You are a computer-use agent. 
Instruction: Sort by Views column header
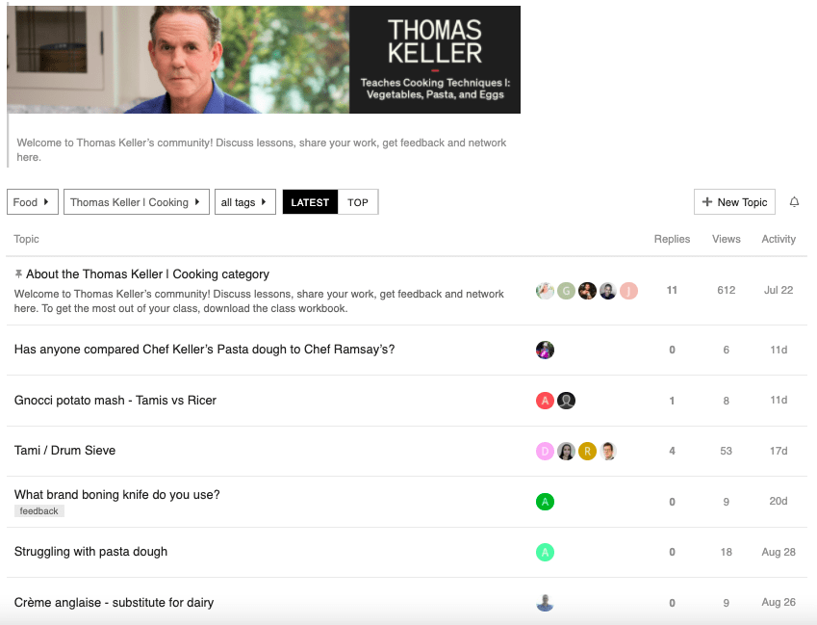[727, 239]
